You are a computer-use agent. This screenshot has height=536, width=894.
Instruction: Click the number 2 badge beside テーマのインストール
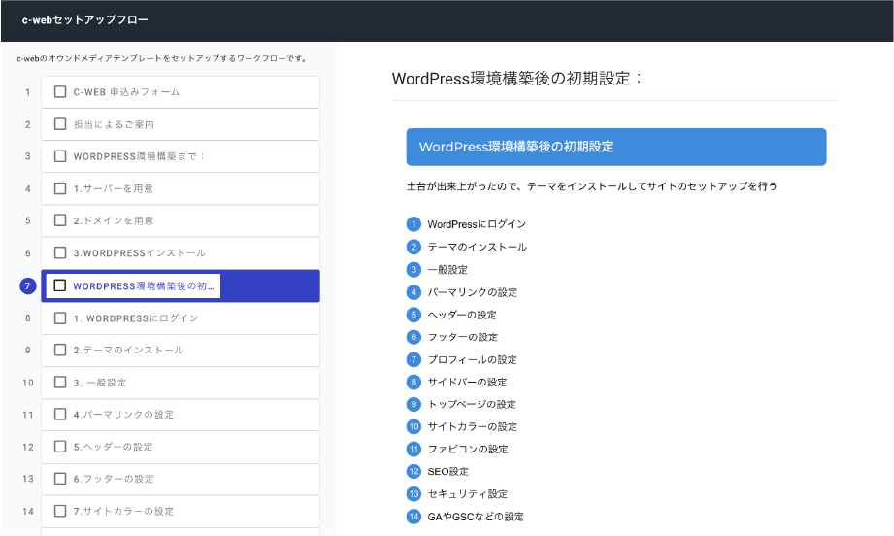[x=414, y=247]
